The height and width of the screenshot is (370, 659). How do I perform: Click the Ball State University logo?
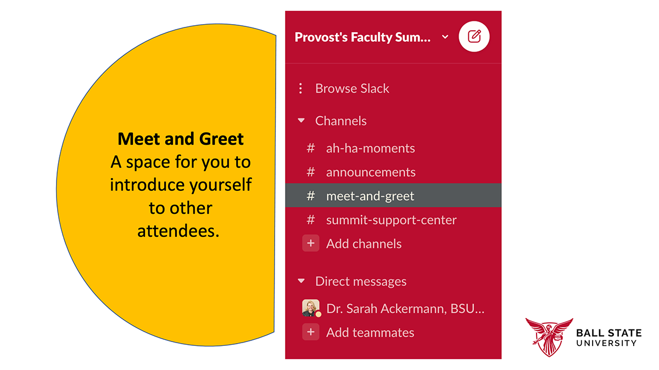(x=583, y=338)
